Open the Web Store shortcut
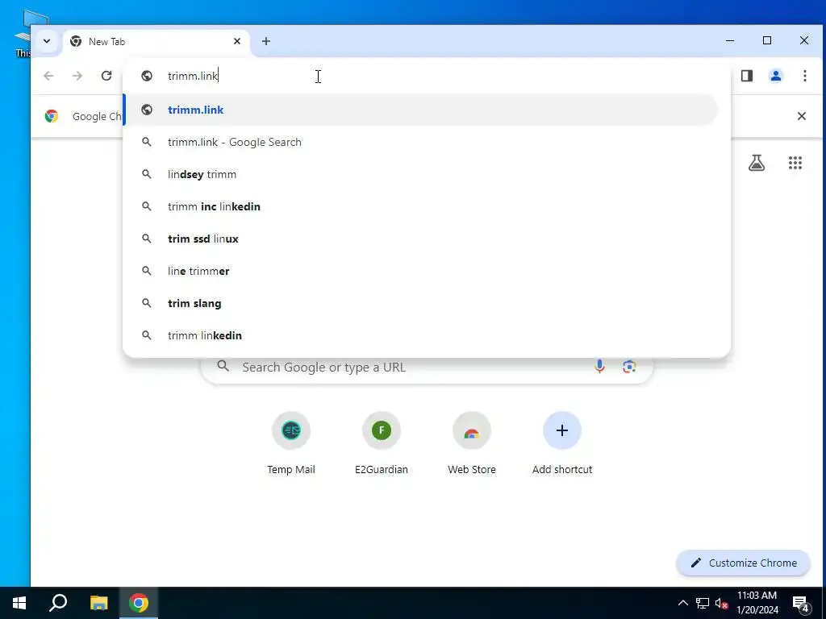The image size is (826, 619). pos(471,444)
